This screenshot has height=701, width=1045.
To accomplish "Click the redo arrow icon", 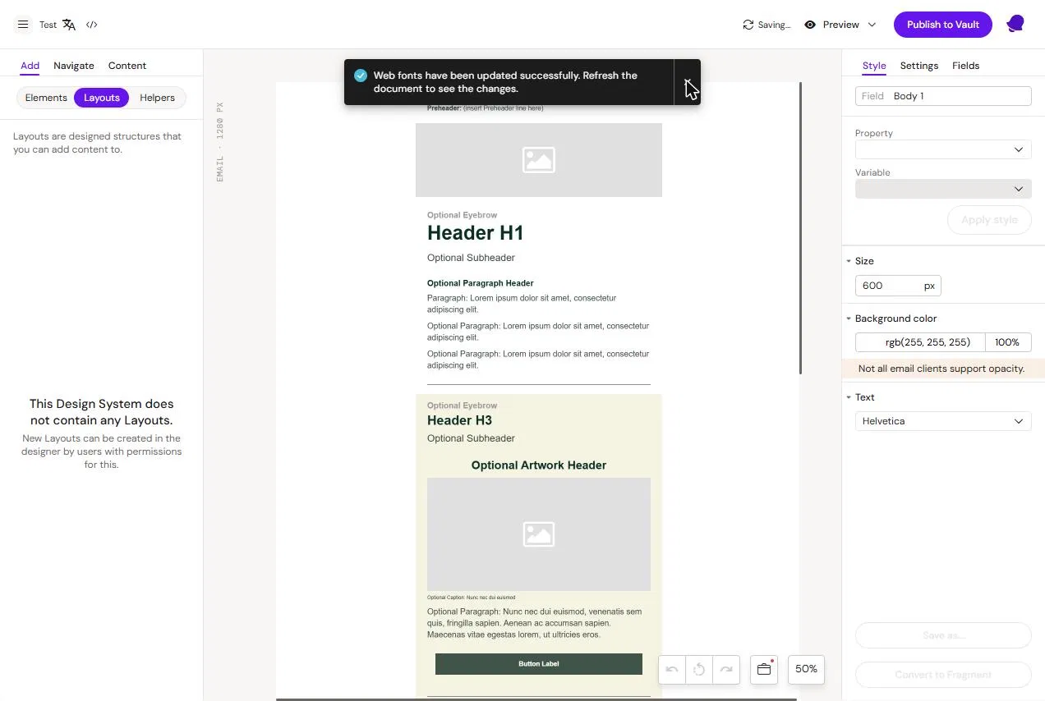I will (x=726, y=670).
